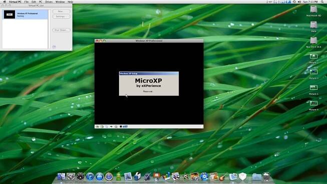
Task: Select Mac OS X 10.4 desktop drive
Action: click(x=313, y=43)
